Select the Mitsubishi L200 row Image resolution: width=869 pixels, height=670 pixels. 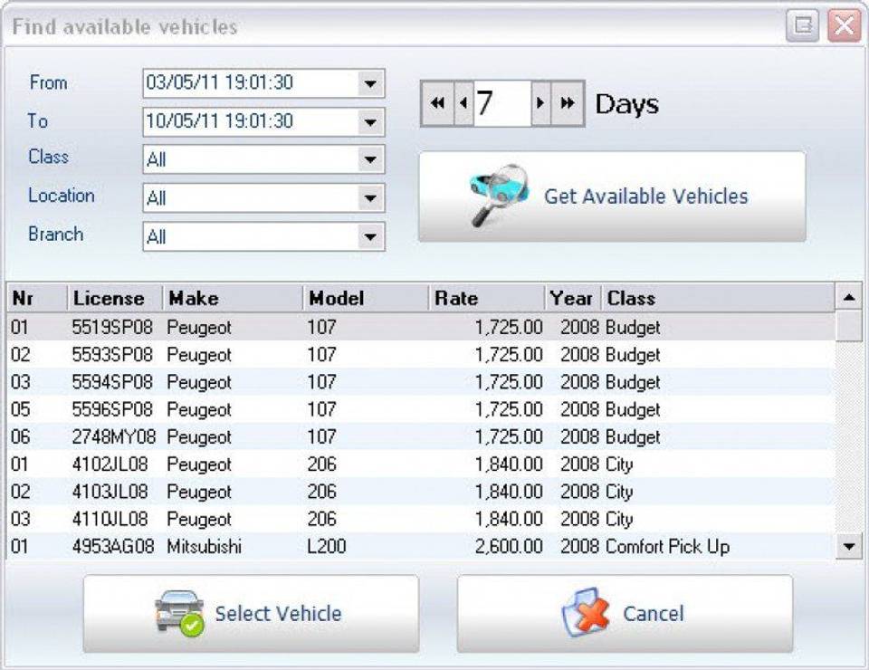coord(362,547)
